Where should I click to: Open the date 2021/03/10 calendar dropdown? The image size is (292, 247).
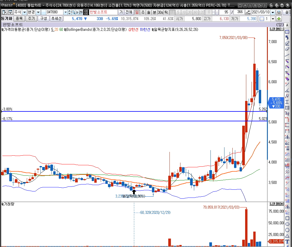point(272,12)
